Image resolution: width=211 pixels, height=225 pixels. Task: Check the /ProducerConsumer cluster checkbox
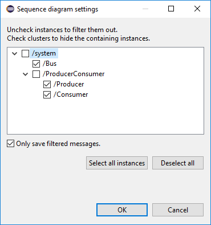pyautogui.click(x=36, y=74)
